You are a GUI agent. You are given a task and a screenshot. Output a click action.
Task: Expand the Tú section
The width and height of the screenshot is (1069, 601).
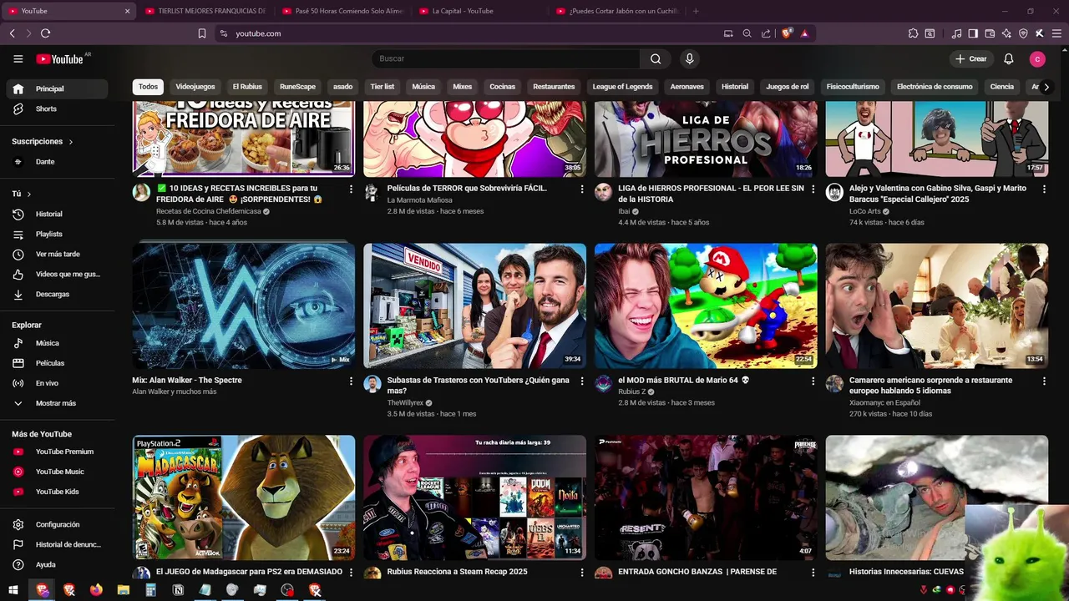pyautogui.click(x=22, y=194)
